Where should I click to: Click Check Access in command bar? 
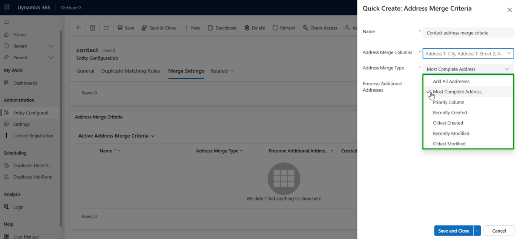click(x=320, y=28)
